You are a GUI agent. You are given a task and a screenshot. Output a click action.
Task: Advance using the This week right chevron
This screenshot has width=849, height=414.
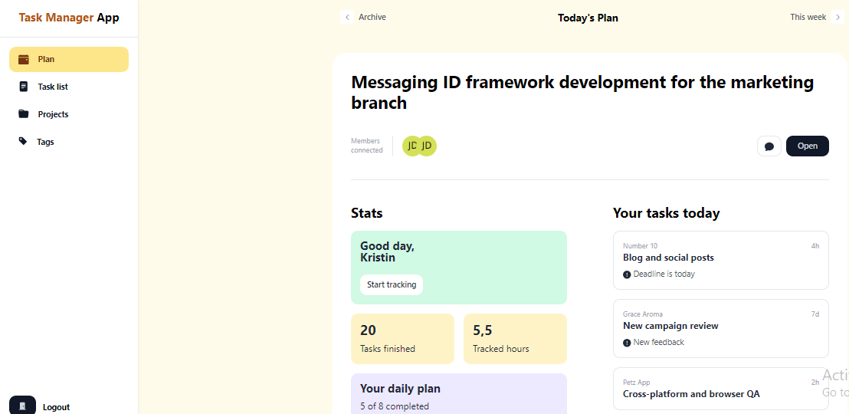pyautogui.click(x=838, y=18)
